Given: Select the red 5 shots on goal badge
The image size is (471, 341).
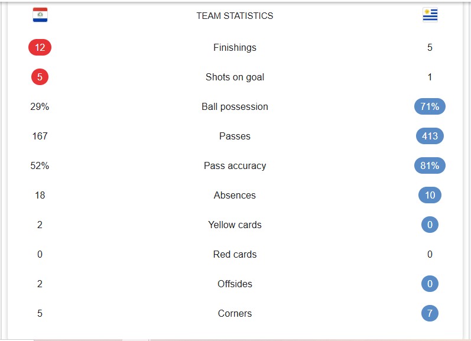Looking at the screenshot, I should pos(40,77).
